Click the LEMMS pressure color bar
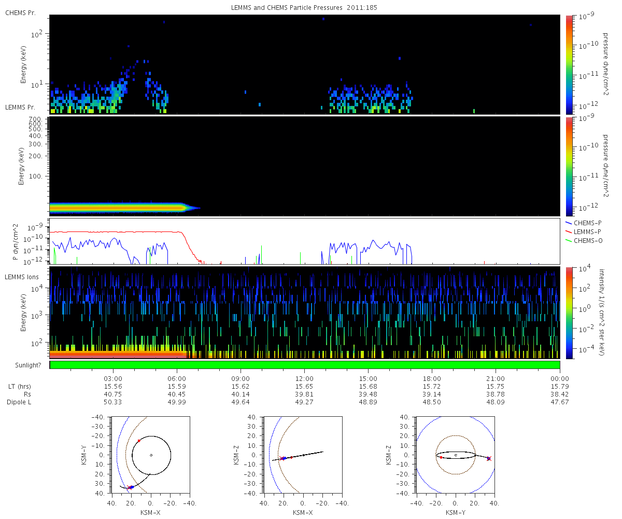 point(569,166)
